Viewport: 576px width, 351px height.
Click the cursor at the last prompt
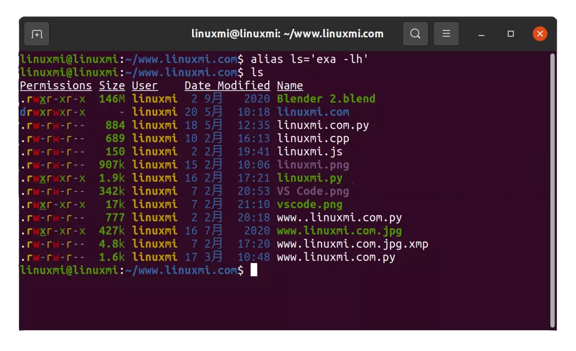(x=254, y=270)
